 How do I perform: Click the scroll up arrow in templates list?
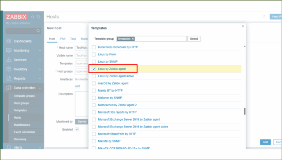pyautogui.click(x=245, y=46)
